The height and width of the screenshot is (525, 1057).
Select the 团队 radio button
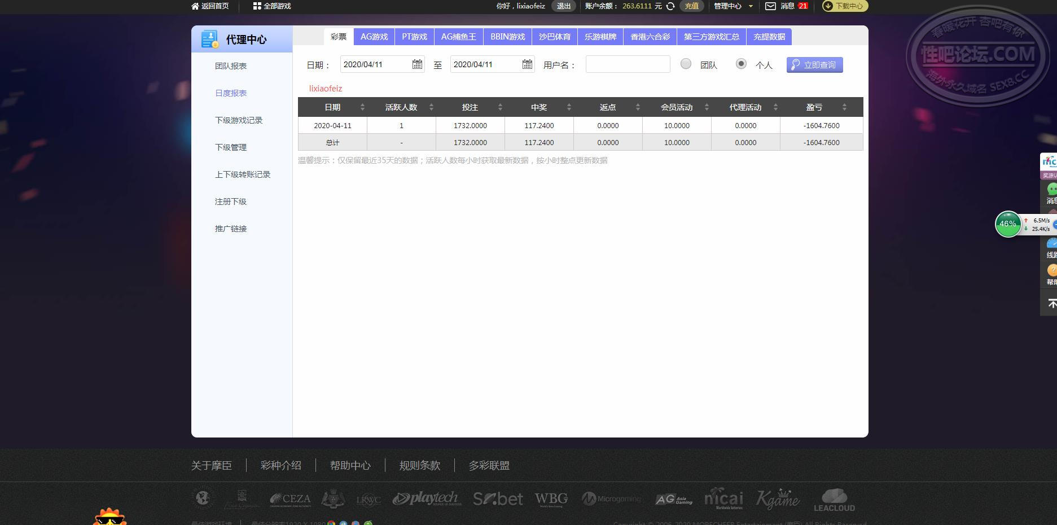686,64
